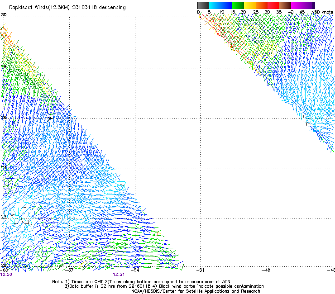The height and width of the screenshot is (294, 335).
Task: Click the yellow 20-25 knots color bar segment
Action: point(250,5)
